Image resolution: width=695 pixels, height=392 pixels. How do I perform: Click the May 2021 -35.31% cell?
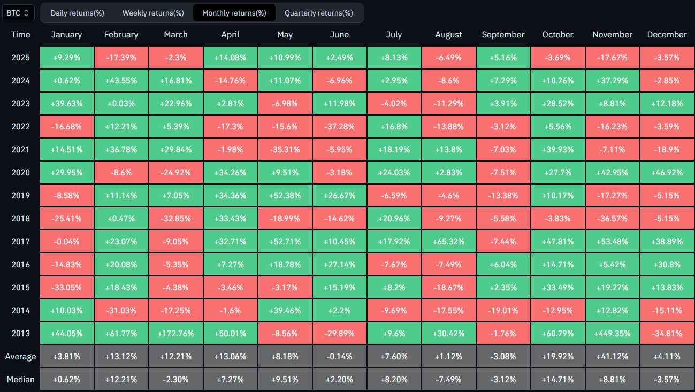click(285, 150)
